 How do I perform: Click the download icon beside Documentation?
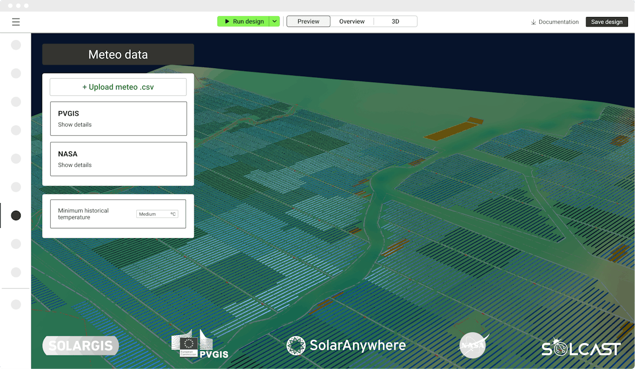(x=533, y=22)
